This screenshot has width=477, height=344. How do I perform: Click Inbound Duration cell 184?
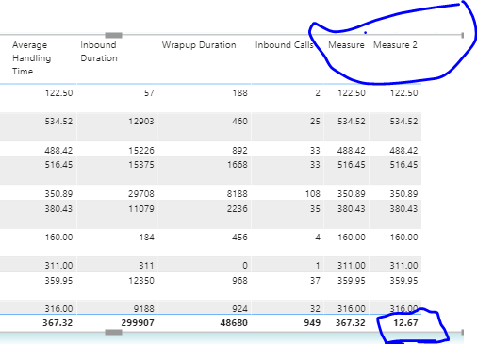(x=147, y=238)
